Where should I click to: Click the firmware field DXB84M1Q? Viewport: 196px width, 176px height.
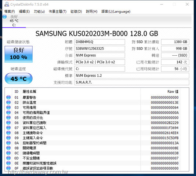[99, 42]
